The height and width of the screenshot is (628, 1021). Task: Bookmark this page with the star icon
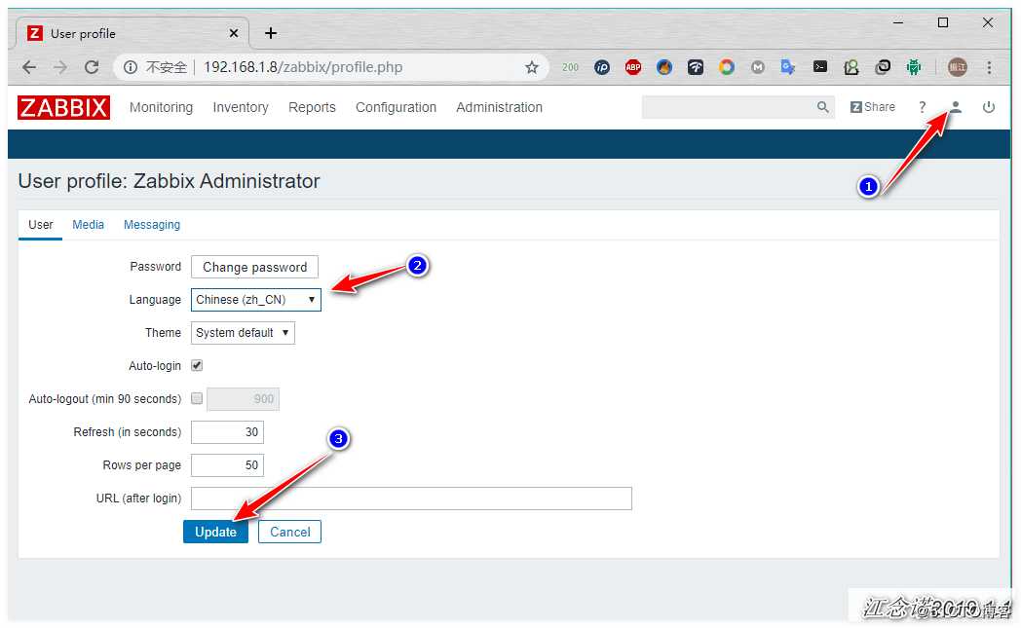[x=532, y=67]
